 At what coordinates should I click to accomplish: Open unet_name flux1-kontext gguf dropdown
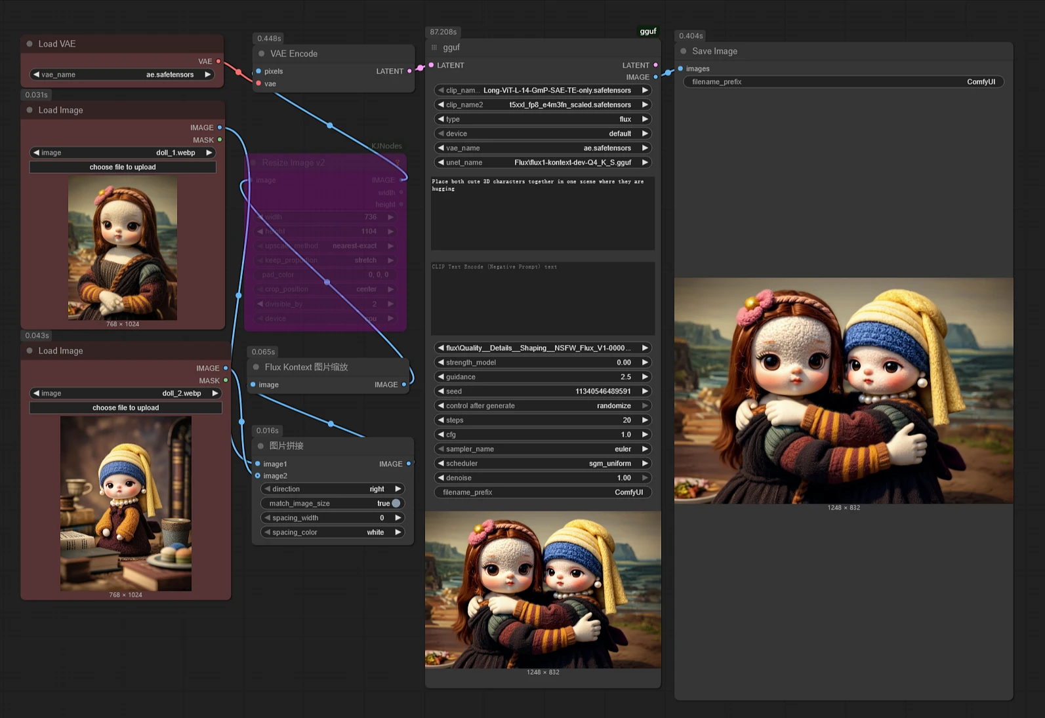pos(543,163)
